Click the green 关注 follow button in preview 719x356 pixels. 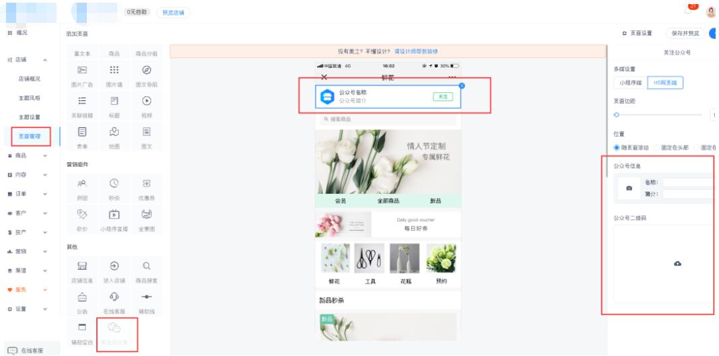pos(442,97)
